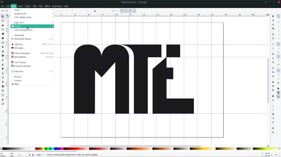Click the snapping icon at top right
Viewport: 281px width, 157px height.
(x=278, y=16)
